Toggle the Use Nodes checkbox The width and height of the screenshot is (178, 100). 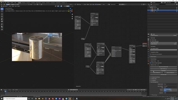pos(96,4)
